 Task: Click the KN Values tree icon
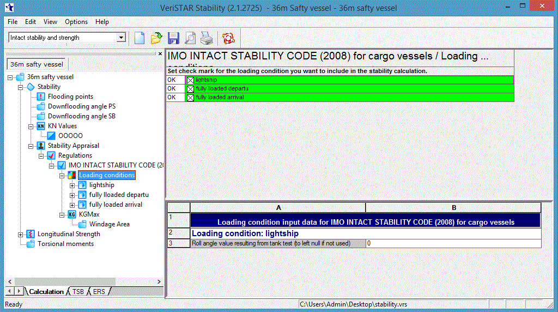pos(40,126)
